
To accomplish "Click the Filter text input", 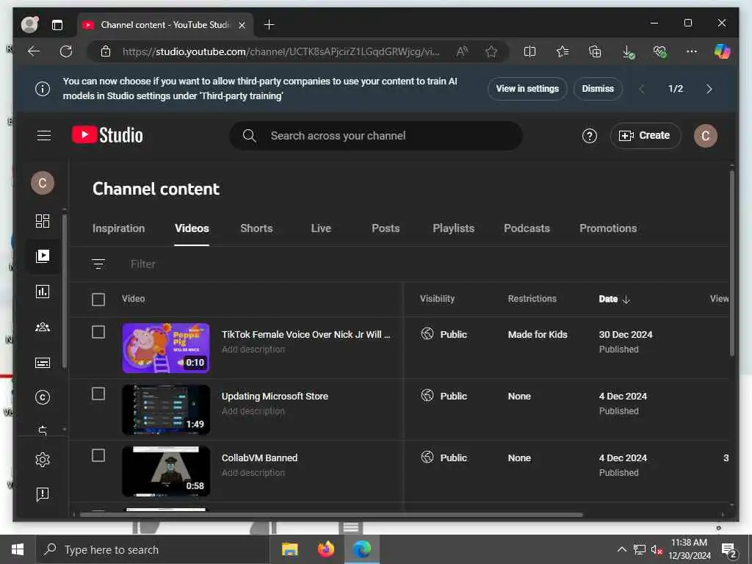I will [x=143, y=264].
